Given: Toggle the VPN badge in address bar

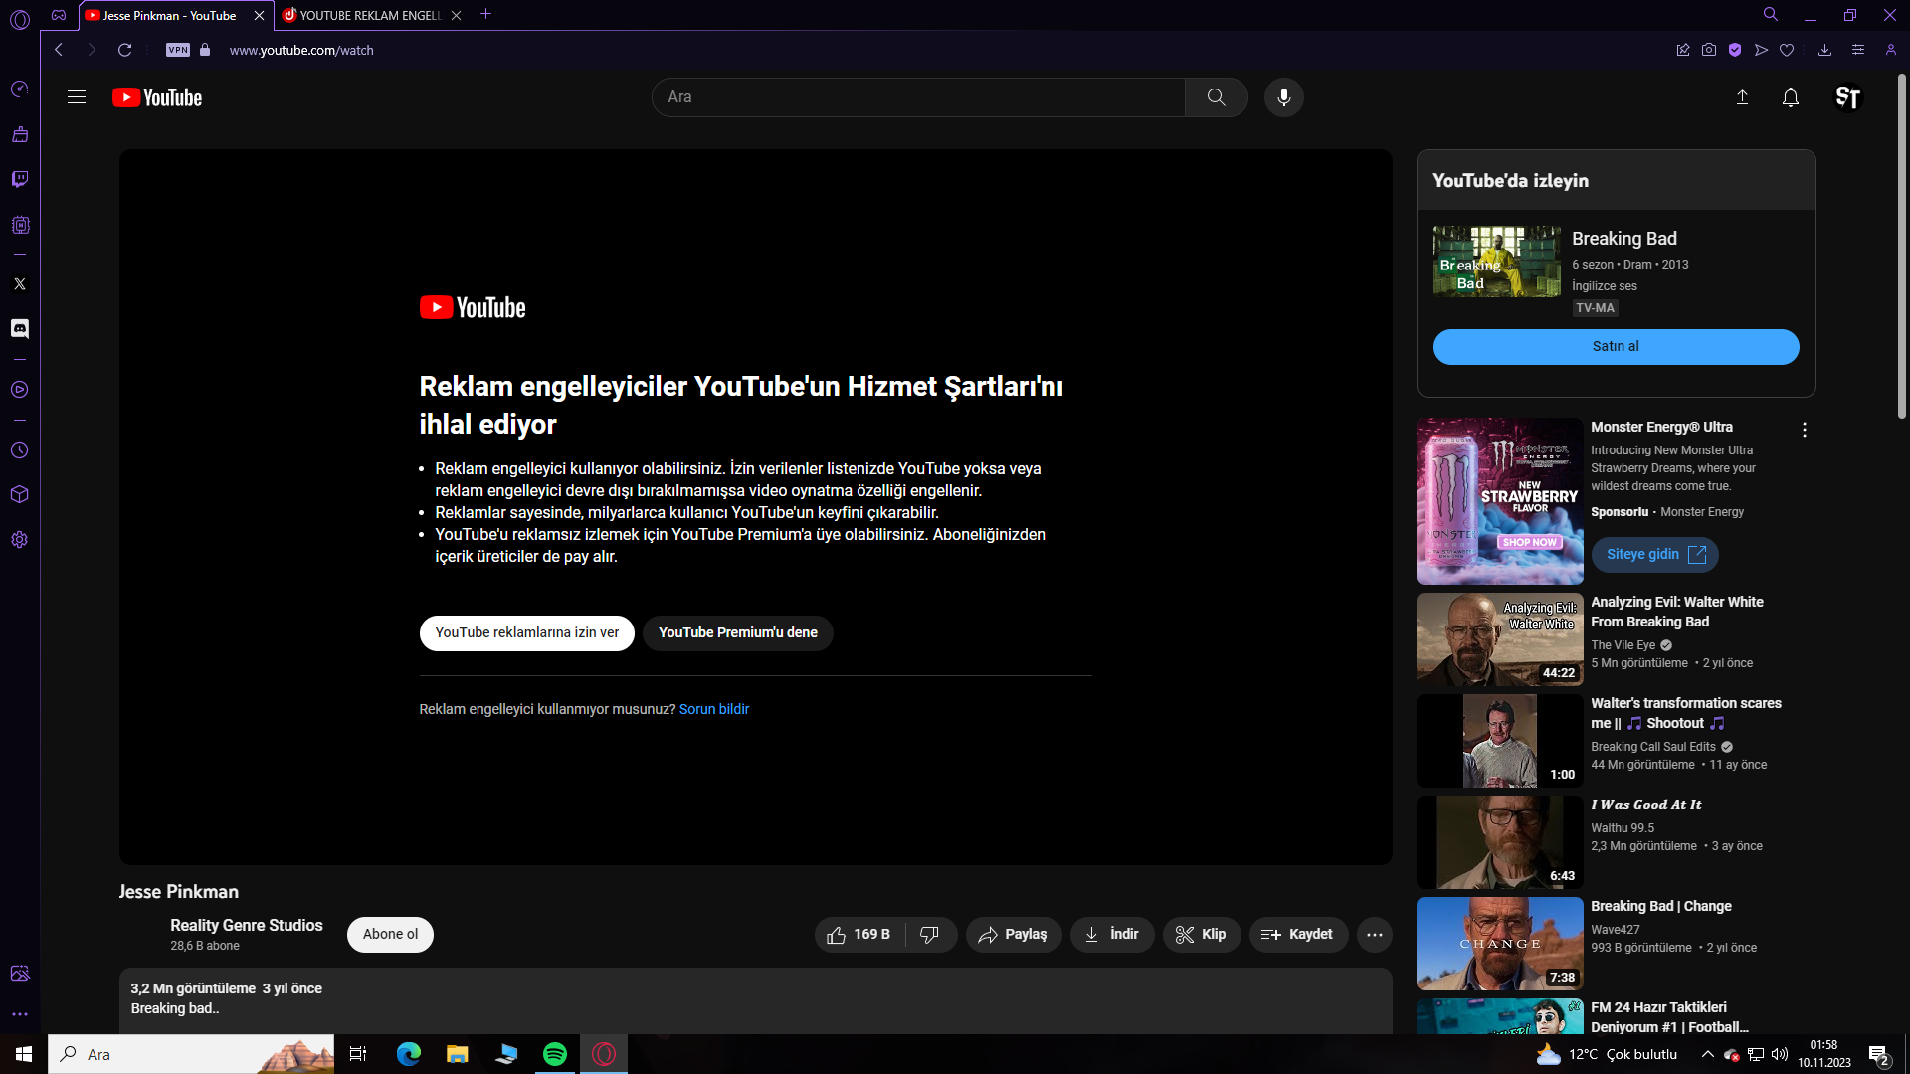Looking at the screenshot, I should 178,50.
